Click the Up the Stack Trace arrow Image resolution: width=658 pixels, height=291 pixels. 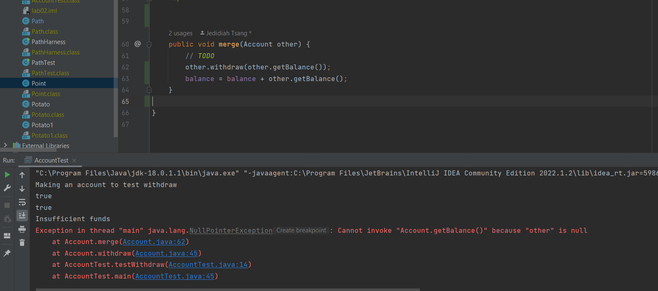[x=22, y=175]
